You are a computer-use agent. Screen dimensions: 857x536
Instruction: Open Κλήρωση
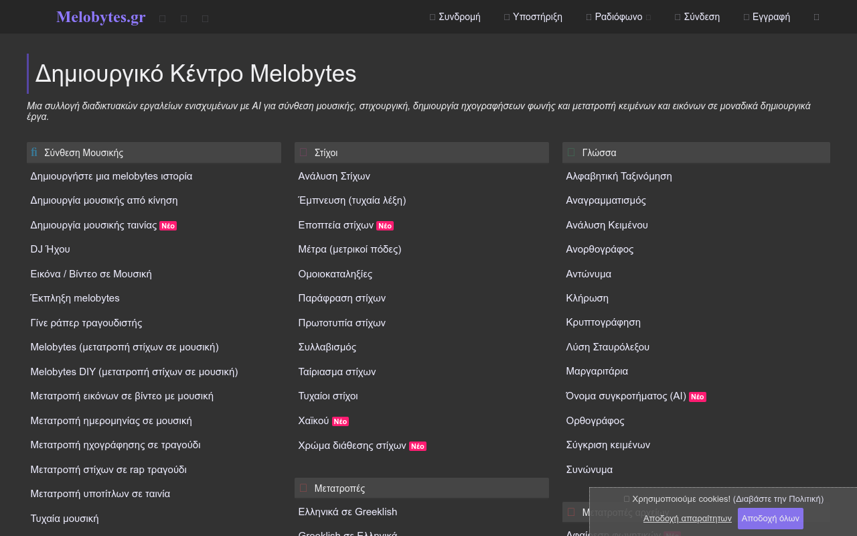click(587, 298)
